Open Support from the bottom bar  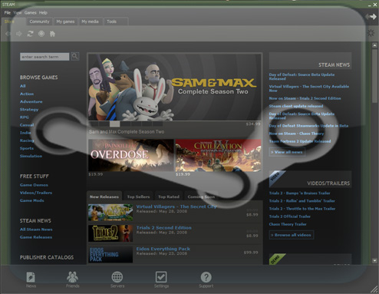coord(206,279)
